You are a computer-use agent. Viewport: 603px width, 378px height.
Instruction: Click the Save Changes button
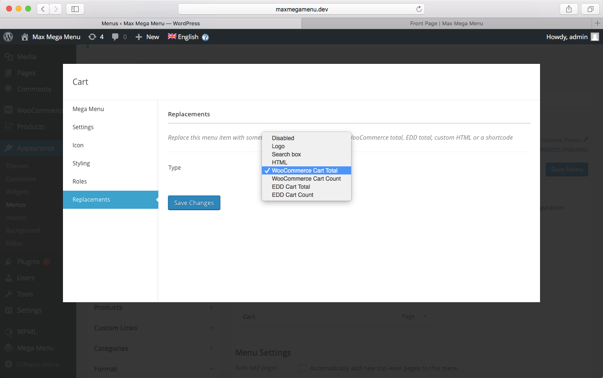pos(194,203)
